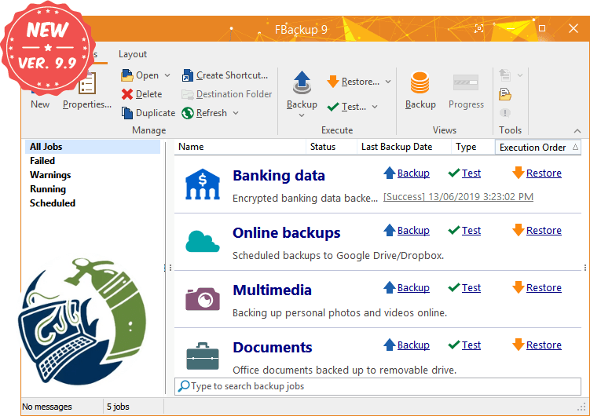Click the large Backup execute icon
590x416 pixels.
(302, 82)
